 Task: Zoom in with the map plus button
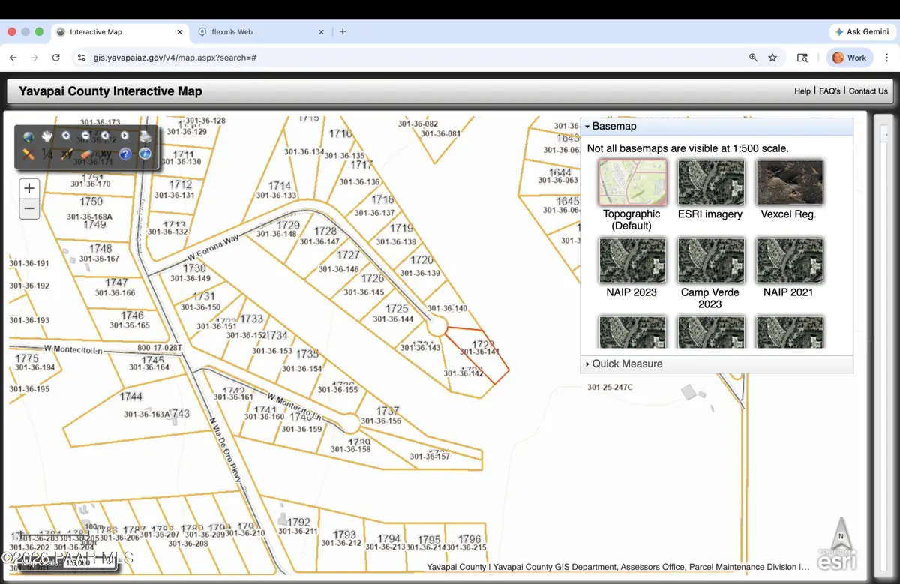[x=29, y=188]
